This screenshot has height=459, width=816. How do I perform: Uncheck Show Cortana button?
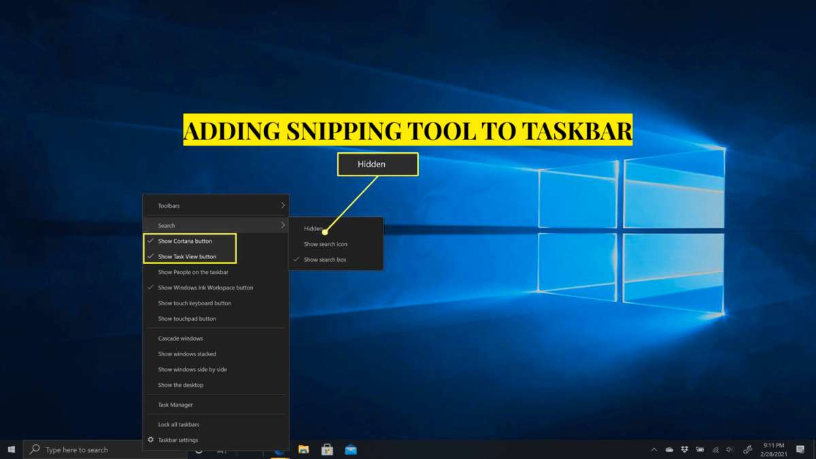(x=216, y=241)
